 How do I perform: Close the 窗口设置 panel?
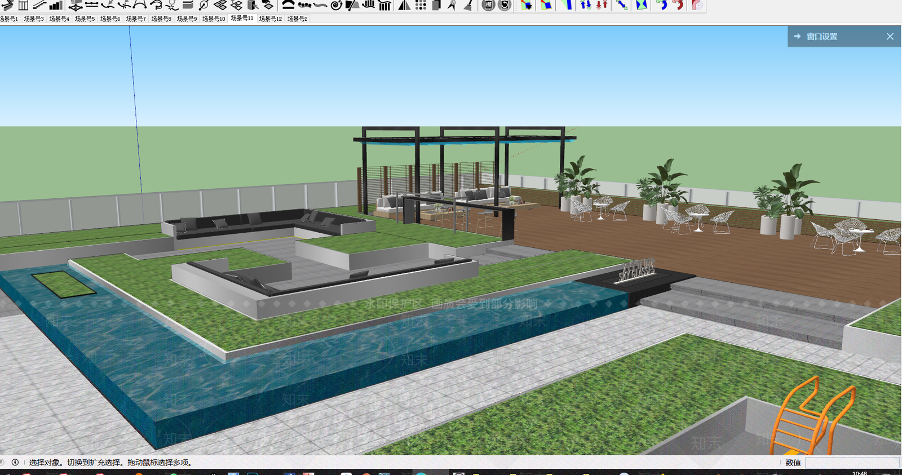890,36
